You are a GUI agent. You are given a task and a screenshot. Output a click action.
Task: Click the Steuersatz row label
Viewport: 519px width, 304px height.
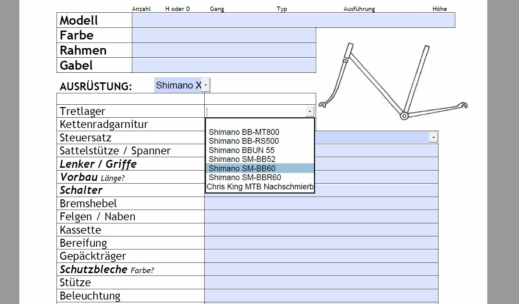click(85, 138)
